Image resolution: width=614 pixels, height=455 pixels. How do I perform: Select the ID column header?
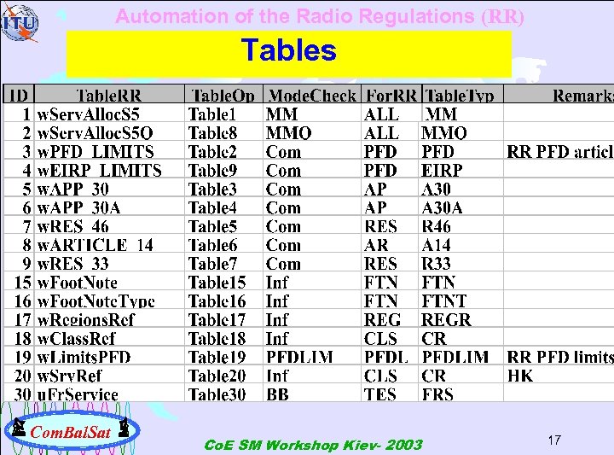coord(19,94)
